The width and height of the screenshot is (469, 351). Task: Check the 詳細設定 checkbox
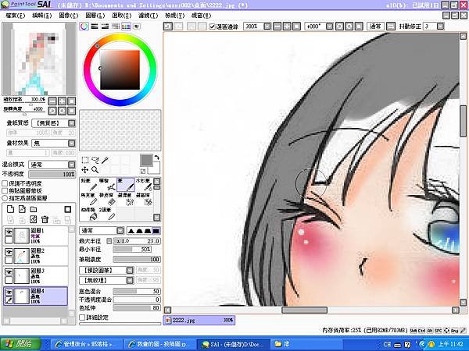(82, 317)
